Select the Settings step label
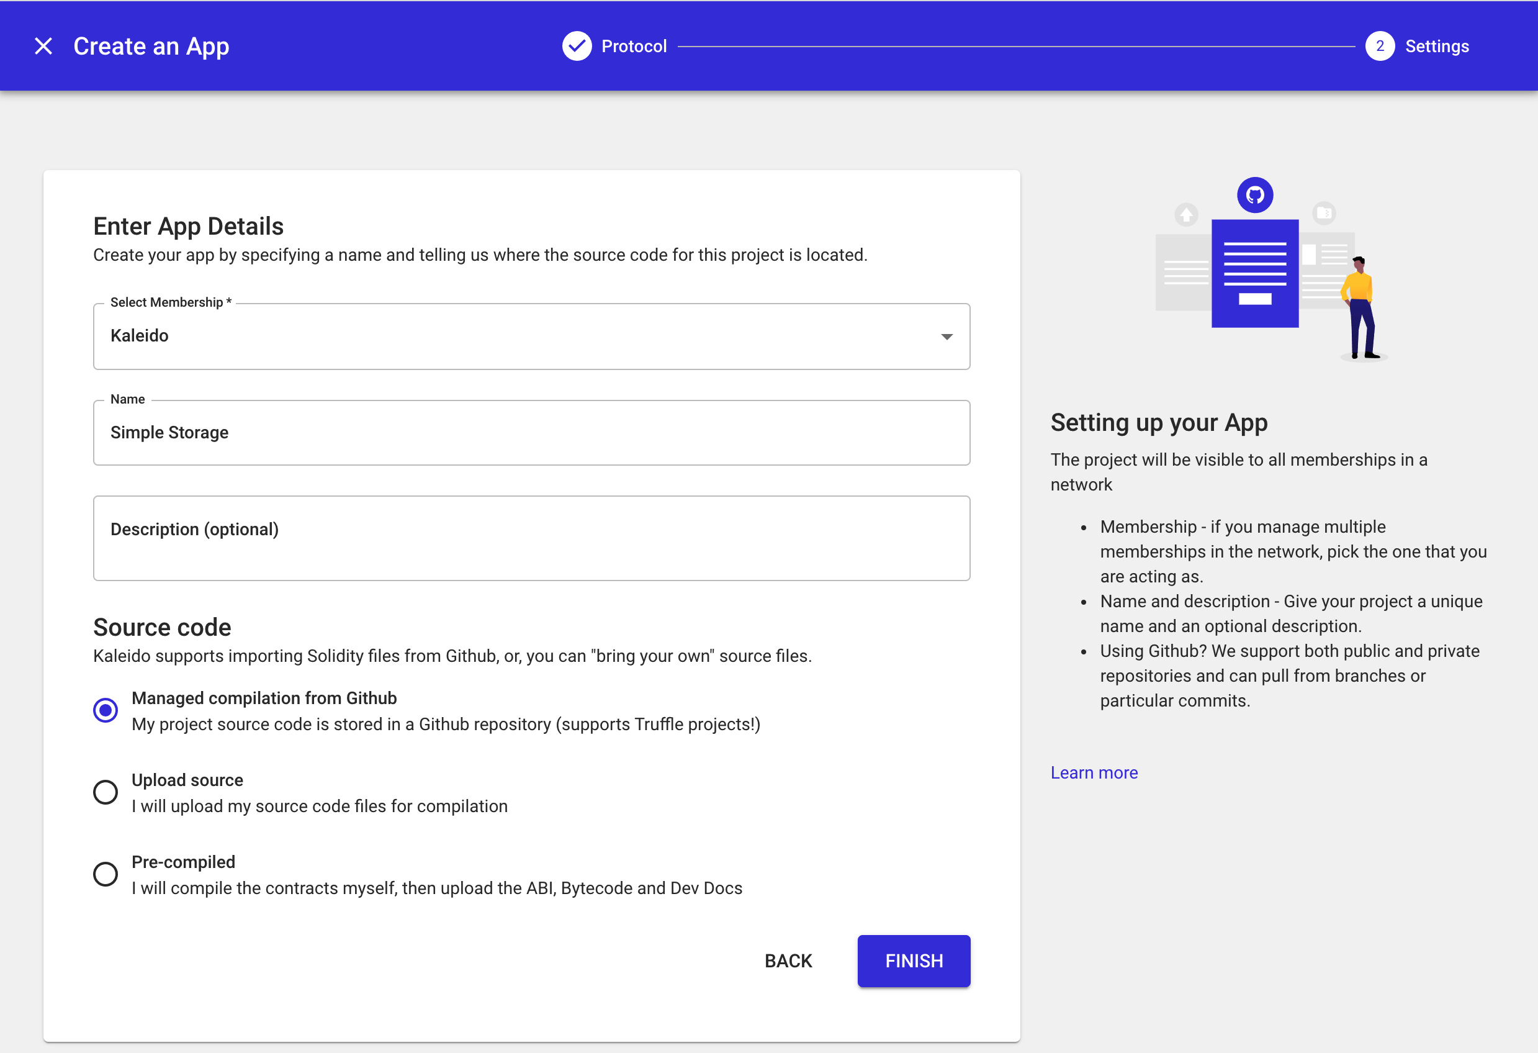 pyautogui.click(x=1437, y=47)
